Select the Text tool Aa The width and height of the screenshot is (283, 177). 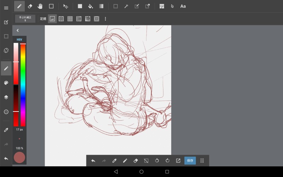(x=183, y=6)
